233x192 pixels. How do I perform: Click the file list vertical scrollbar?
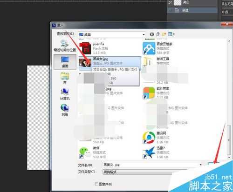coord(229,99)
